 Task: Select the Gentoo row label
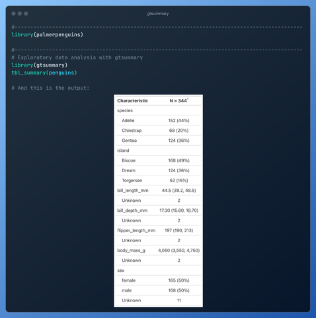pos(130,141)
